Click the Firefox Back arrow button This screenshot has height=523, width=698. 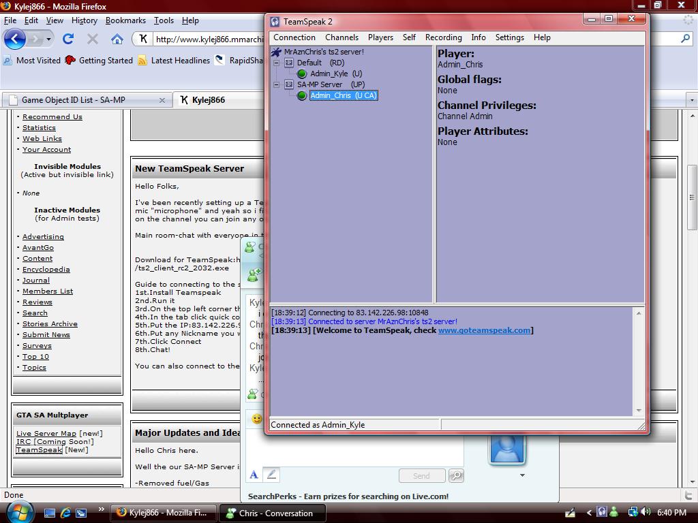tap(14, 39)
